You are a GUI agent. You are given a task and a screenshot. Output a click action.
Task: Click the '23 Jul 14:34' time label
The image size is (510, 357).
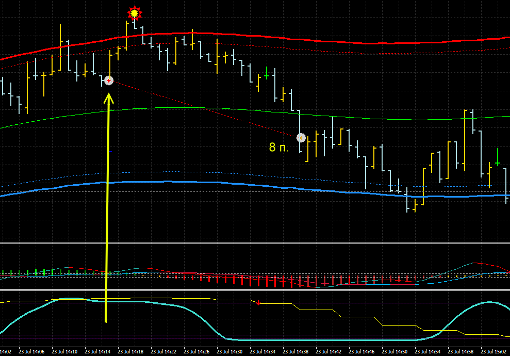262,351
